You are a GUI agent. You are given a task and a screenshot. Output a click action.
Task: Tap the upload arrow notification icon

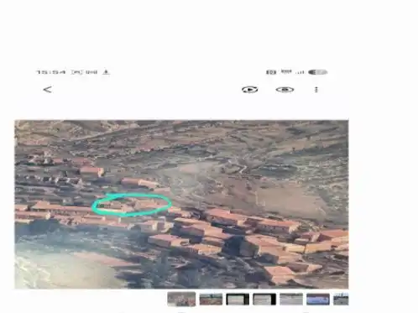coord(106,72)
